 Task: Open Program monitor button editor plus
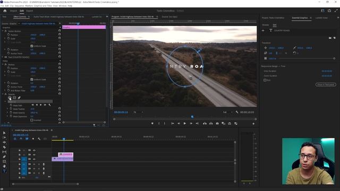253,124
